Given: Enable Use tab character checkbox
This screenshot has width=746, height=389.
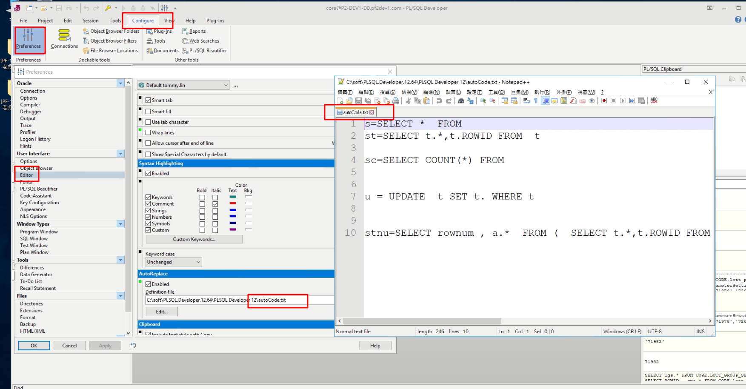Looking at the screenshot, I should tap(148, 122).
